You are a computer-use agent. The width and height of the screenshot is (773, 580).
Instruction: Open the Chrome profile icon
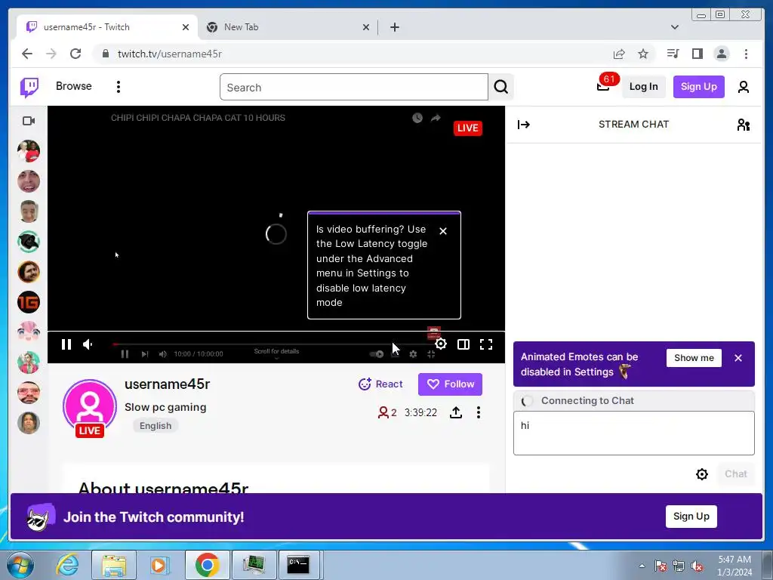[721, 54]
